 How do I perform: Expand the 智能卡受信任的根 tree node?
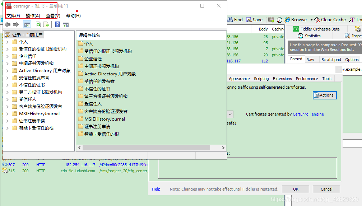[x=8, y=128]
